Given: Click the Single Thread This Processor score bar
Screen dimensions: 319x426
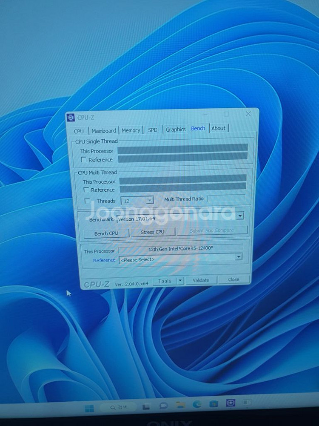Looking at the screenshot, I should (x=182, y=149).
